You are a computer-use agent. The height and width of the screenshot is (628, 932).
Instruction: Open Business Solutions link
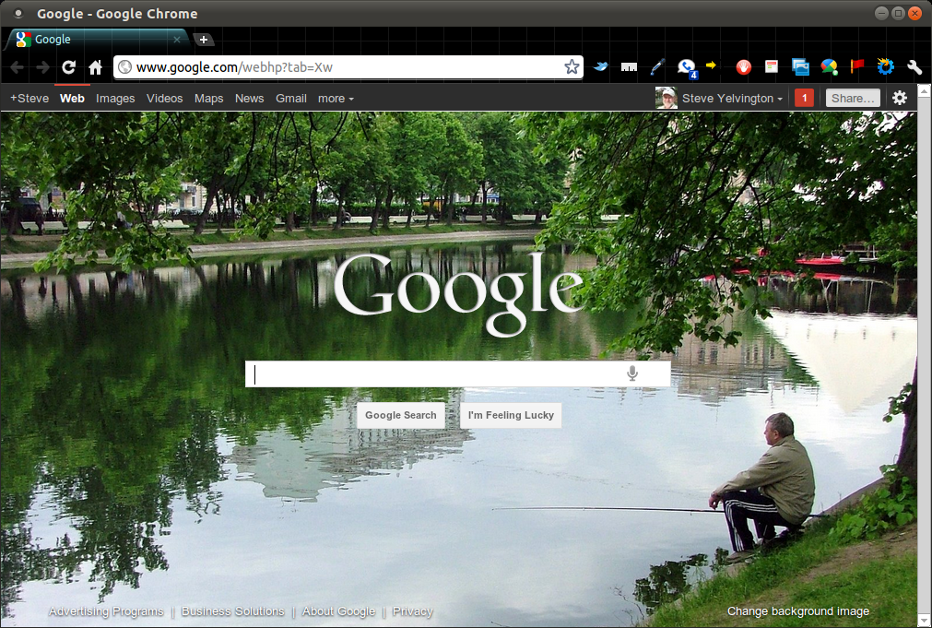point(233,610)
